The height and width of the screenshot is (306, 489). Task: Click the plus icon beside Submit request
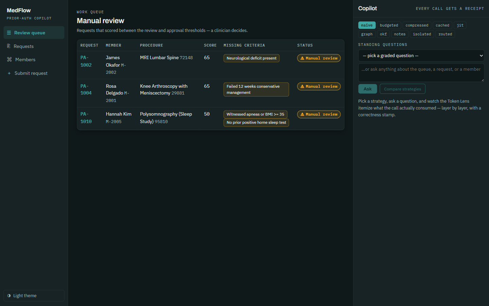pyautogui.click(x=9, y=73)
